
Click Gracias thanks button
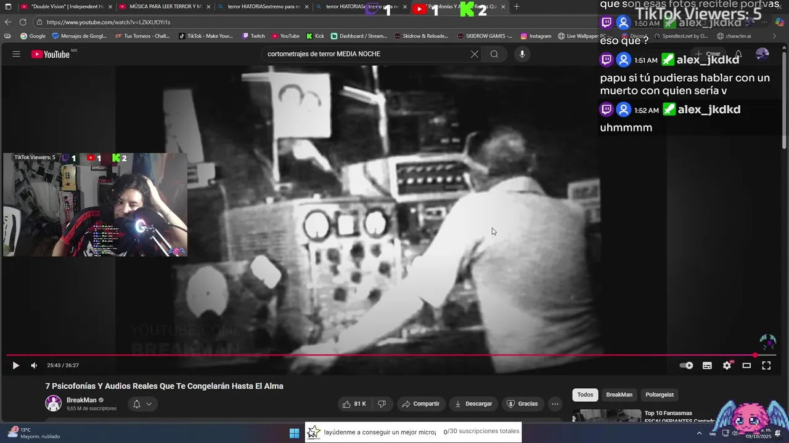pos(523,404)
